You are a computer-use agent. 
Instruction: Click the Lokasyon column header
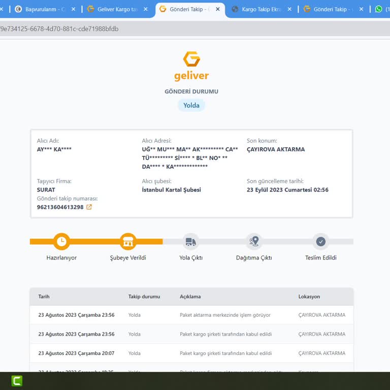pos(309,297)
